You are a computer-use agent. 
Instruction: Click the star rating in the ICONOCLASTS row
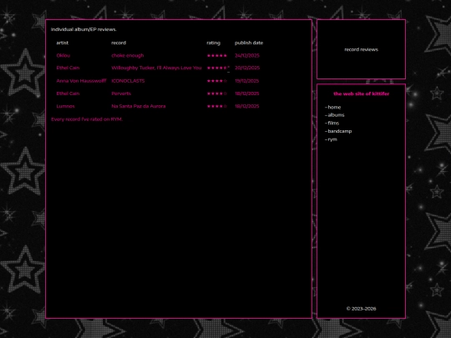217,81
